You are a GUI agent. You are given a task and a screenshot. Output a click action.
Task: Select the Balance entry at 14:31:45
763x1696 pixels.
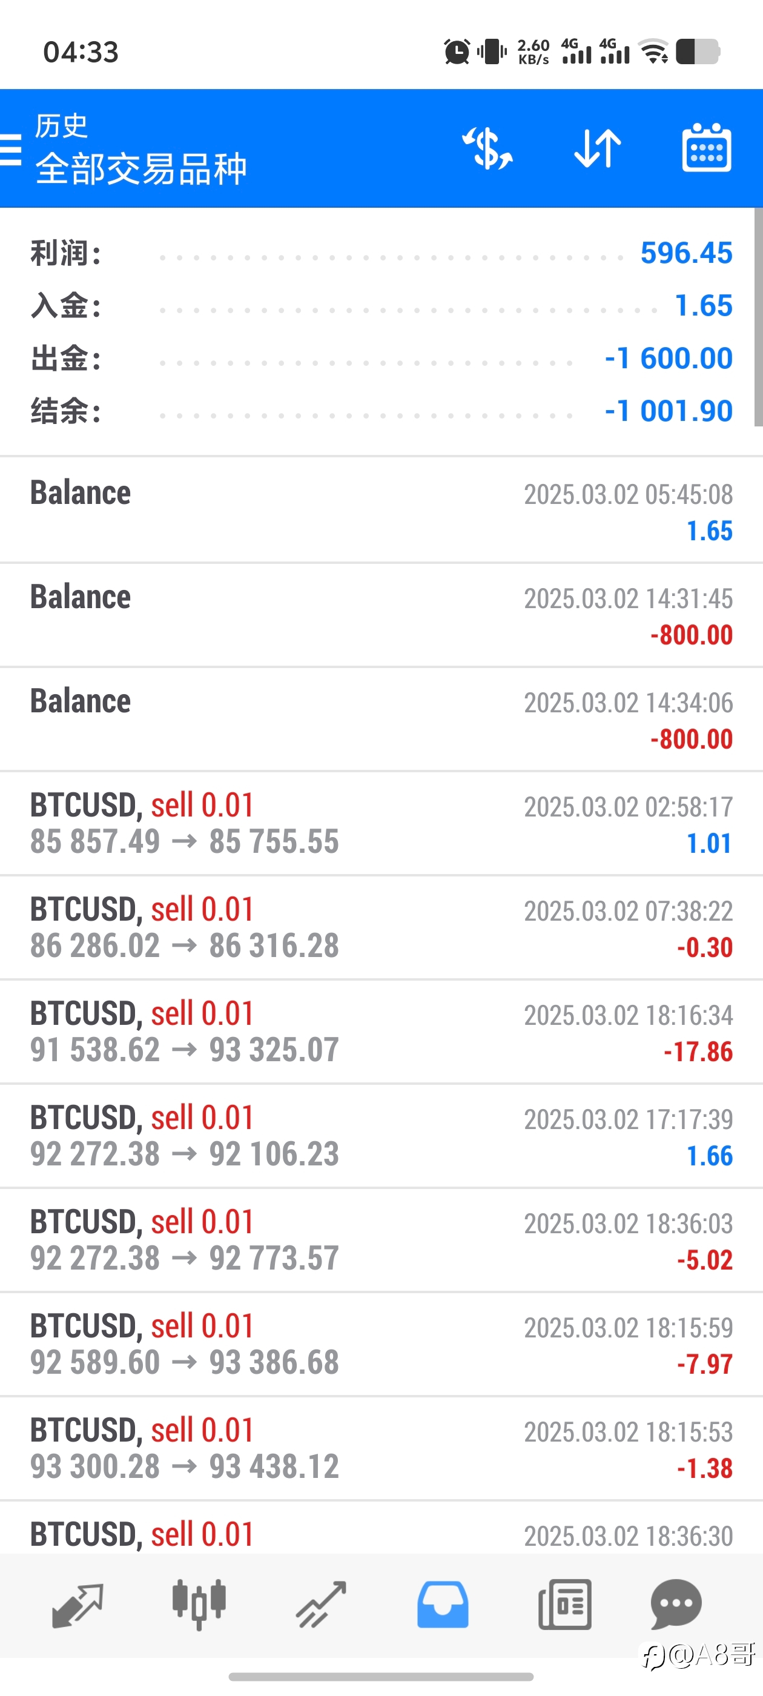coord(381,615)
